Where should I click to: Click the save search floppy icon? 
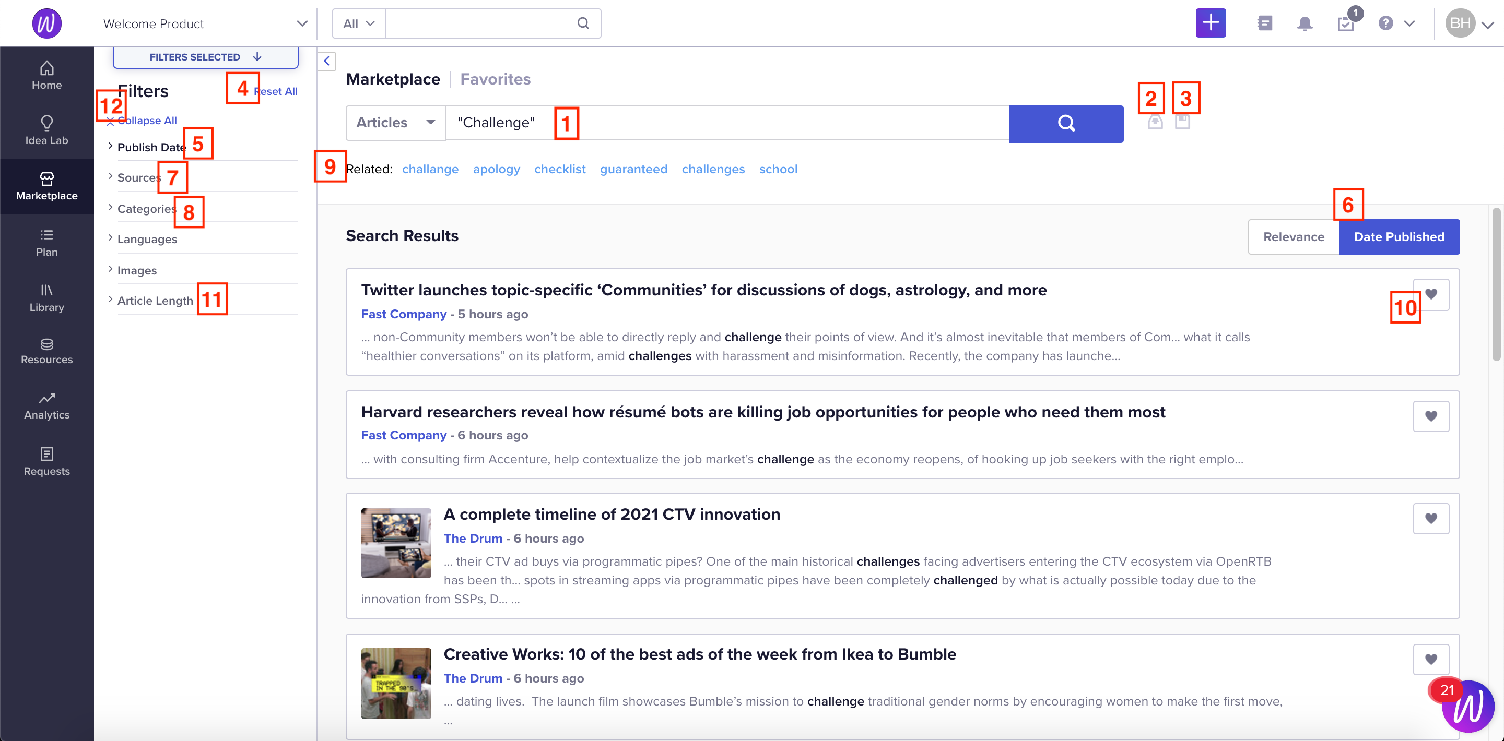click(1182, 122)
